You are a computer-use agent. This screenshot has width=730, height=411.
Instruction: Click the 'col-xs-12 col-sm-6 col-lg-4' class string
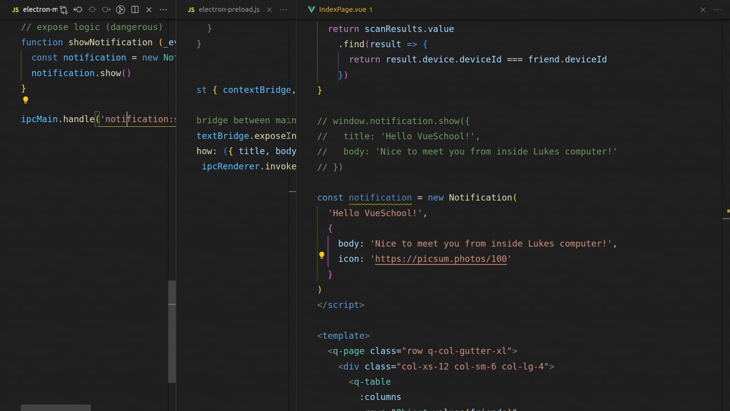(476, 366)
